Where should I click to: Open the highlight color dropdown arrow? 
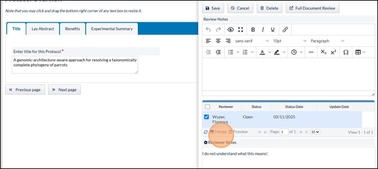click(284, 52)
